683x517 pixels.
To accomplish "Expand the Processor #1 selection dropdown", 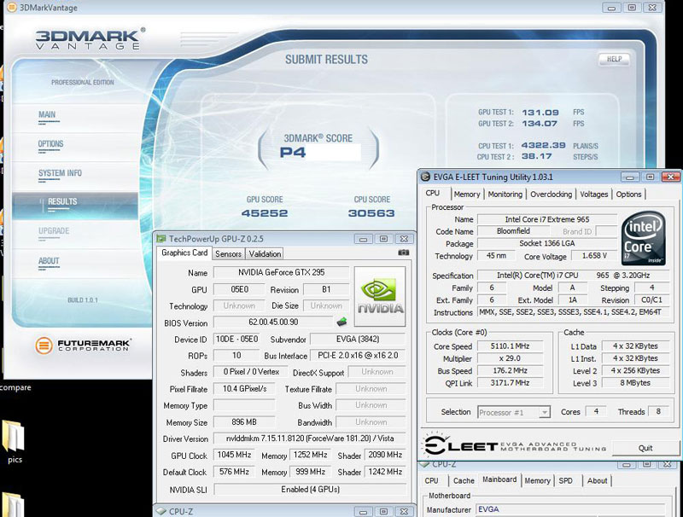I will [544, 412].
